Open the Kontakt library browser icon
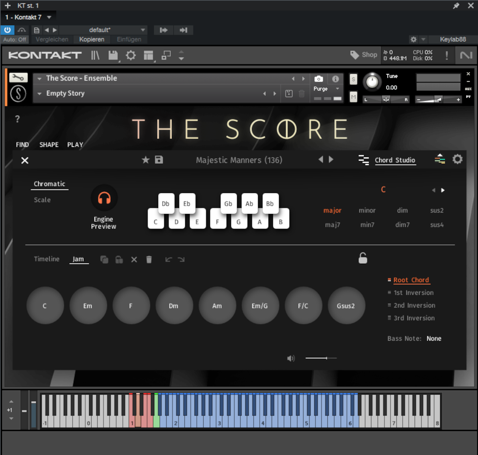 tap(95, 55)
